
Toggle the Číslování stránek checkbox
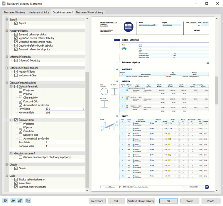pos(16,86)
